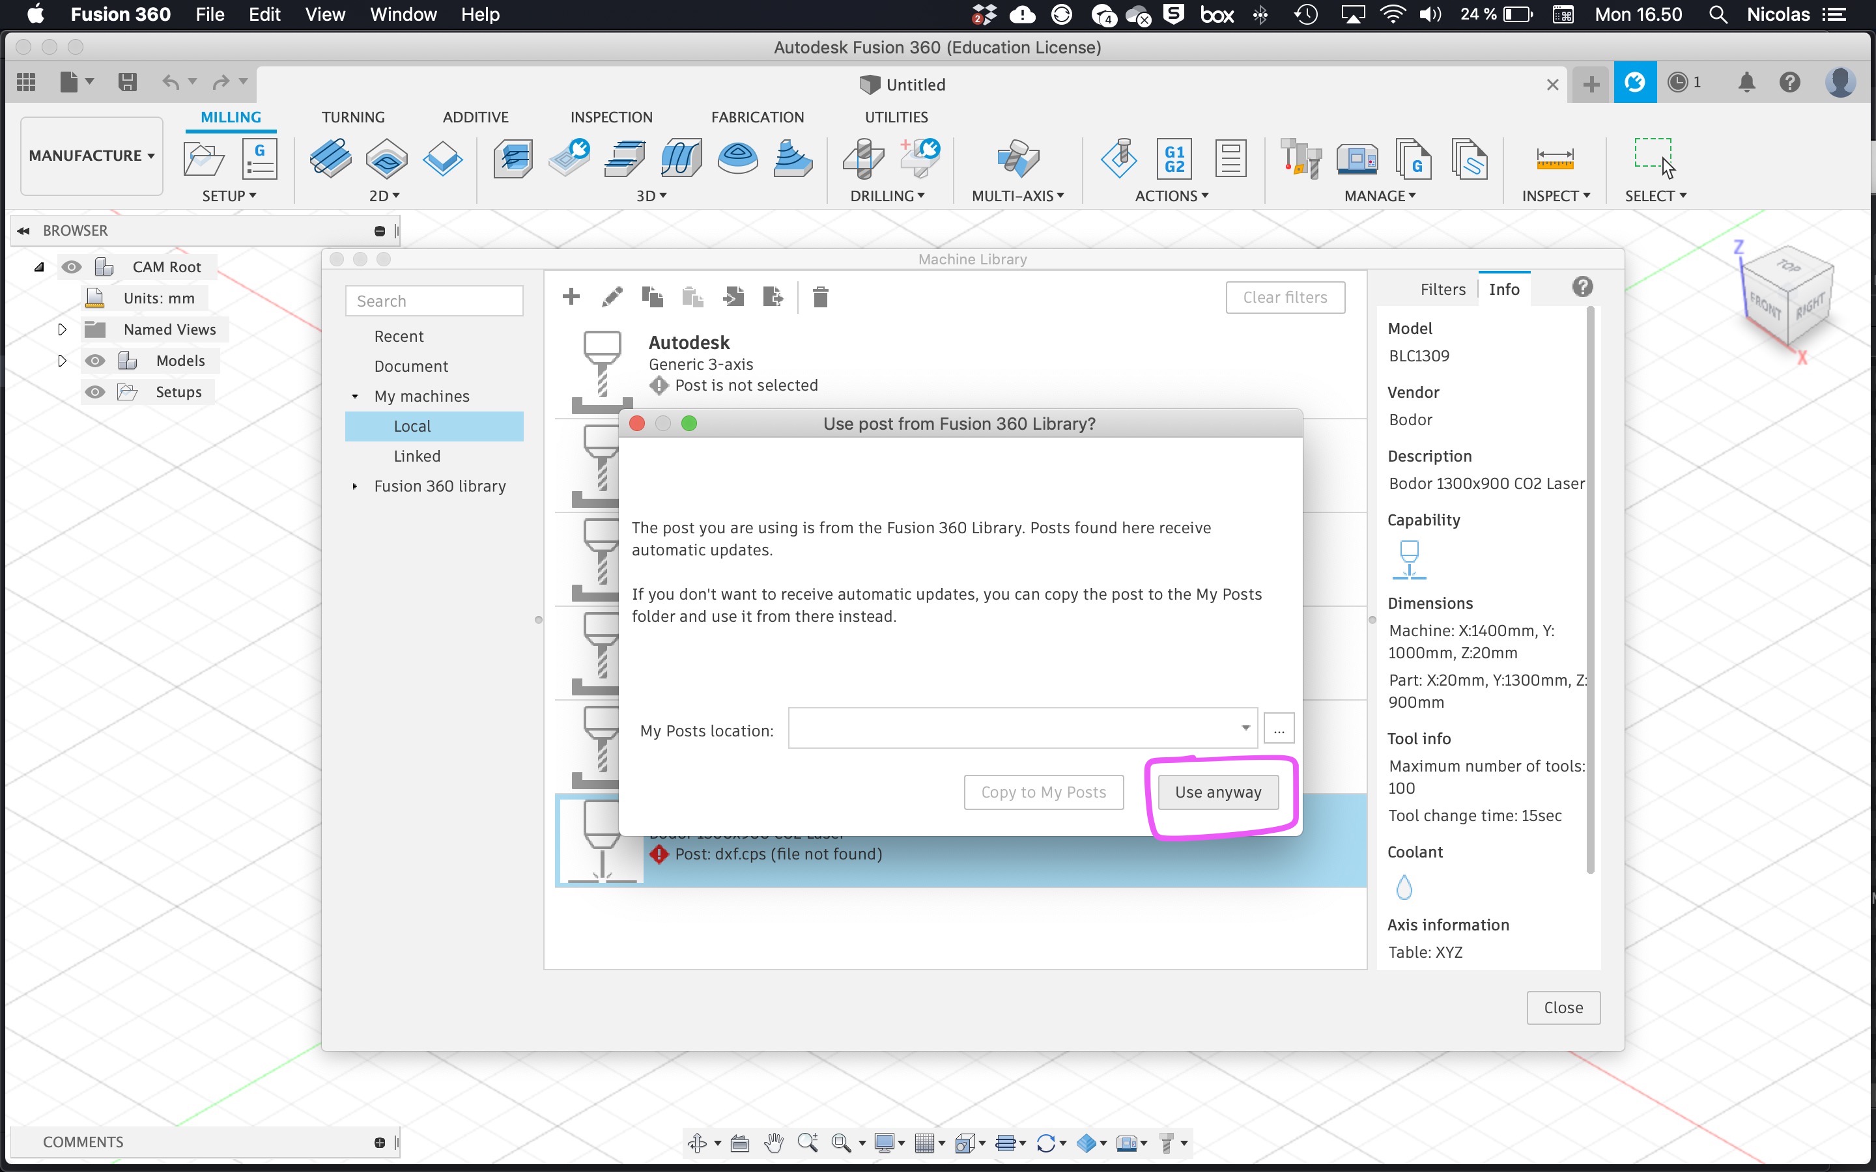Viewport: 1876px width, 1172px height.
Task: Click the Multi-Axis Swarf icon
Action: tap(1018, 159)
